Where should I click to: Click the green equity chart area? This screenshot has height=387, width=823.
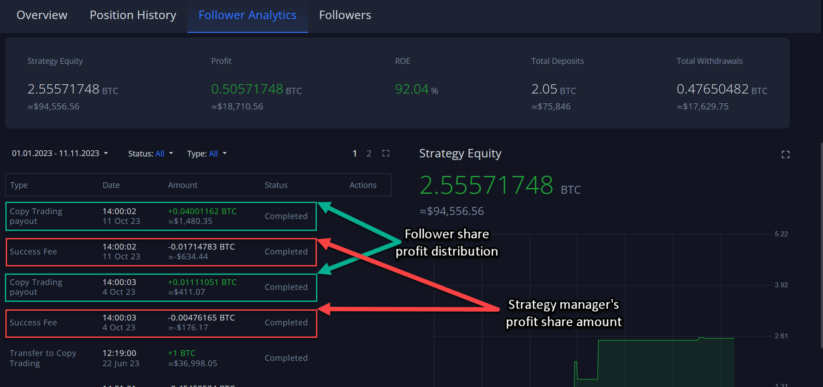[x=665, y=364]
